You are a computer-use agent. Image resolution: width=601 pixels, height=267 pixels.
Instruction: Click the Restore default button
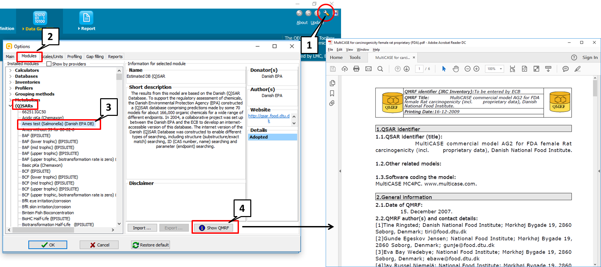[x=151, y=245]
